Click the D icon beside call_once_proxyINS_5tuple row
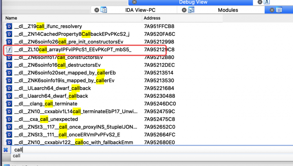 [x=9, y=127]
